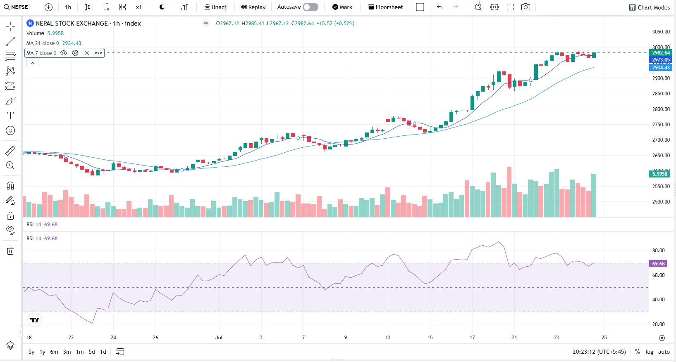Toggle dark mode with moon icon
Image resolution: width=676 pixels, height=362 pixels.
click(162, 7)
